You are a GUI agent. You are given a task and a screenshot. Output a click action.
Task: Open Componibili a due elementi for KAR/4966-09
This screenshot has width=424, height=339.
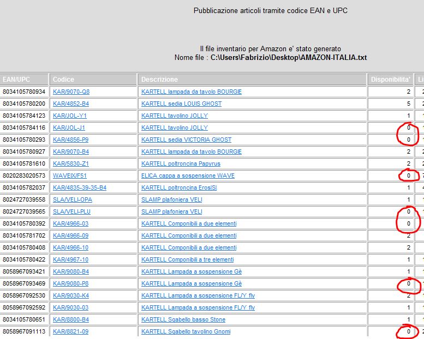click(x=189, y=235)
